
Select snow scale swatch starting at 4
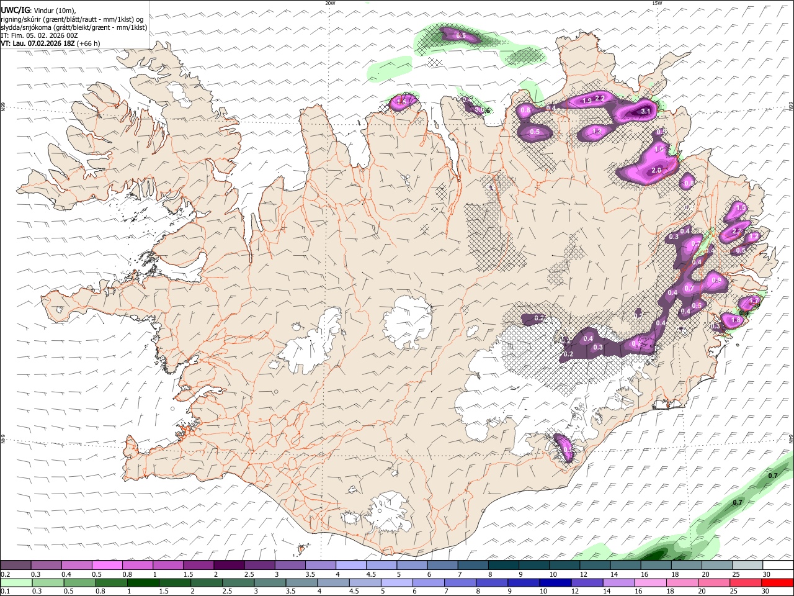pyautogui.click(x=350, y=565)
